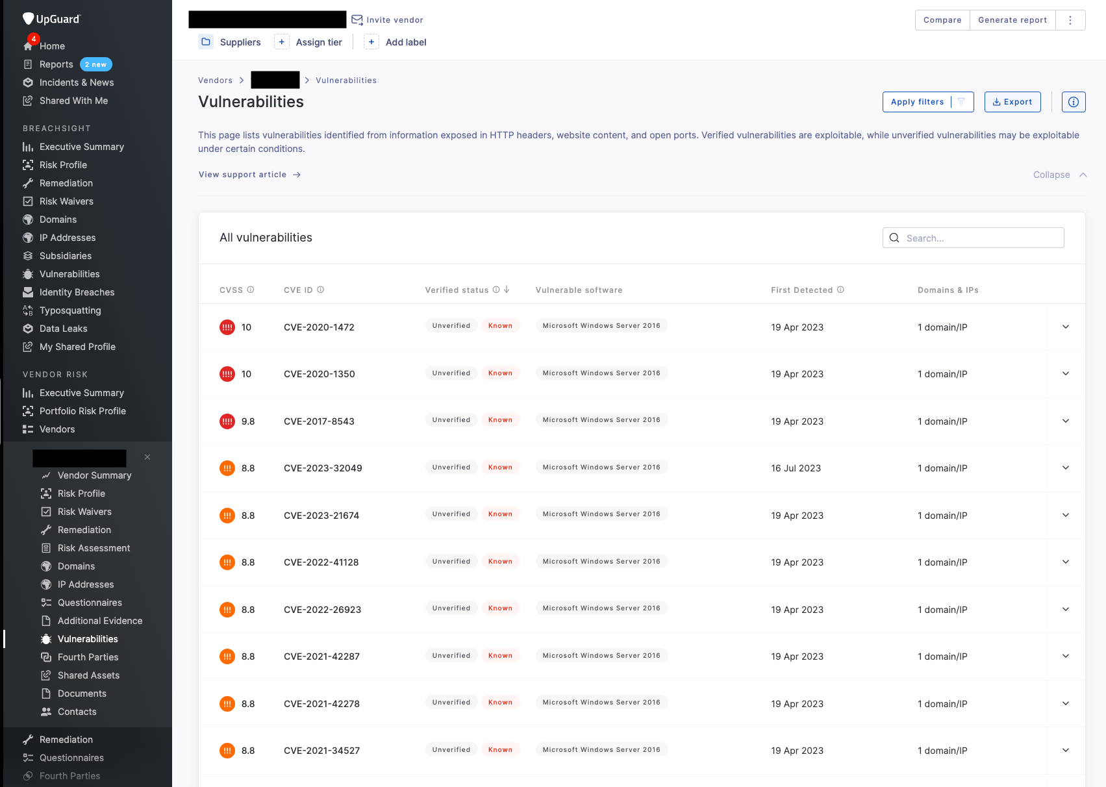Click the Fourth Parties icon under vendor
Viewport: 1106px width, 787px height.
tap(46, 657)
